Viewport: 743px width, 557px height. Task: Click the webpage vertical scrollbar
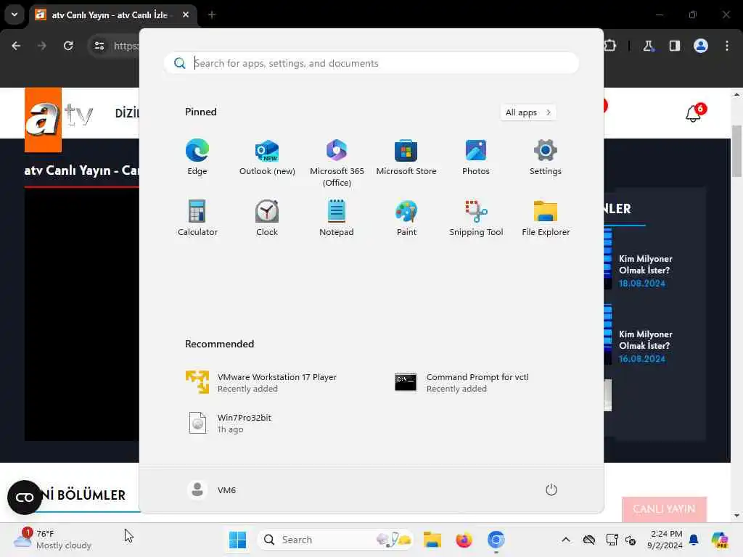click(736, 150)
